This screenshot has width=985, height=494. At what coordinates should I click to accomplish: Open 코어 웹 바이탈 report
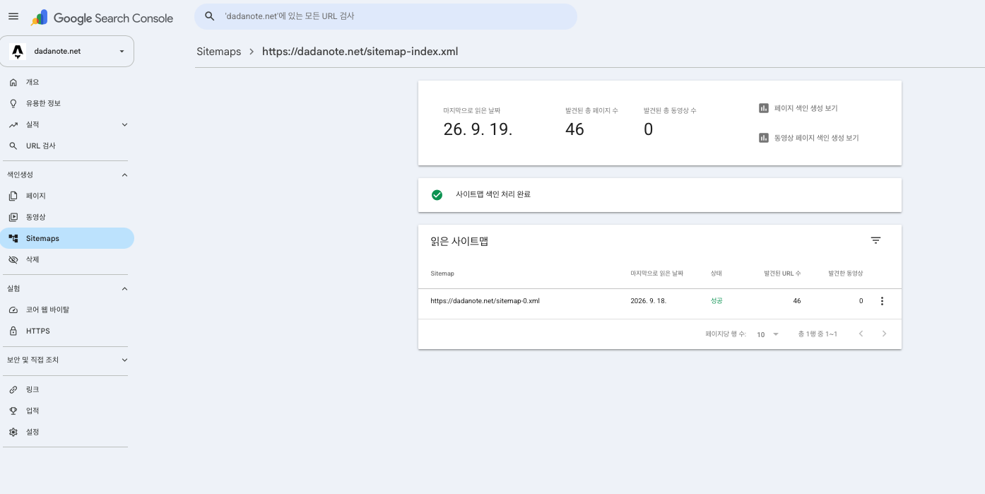coord(67,310)
